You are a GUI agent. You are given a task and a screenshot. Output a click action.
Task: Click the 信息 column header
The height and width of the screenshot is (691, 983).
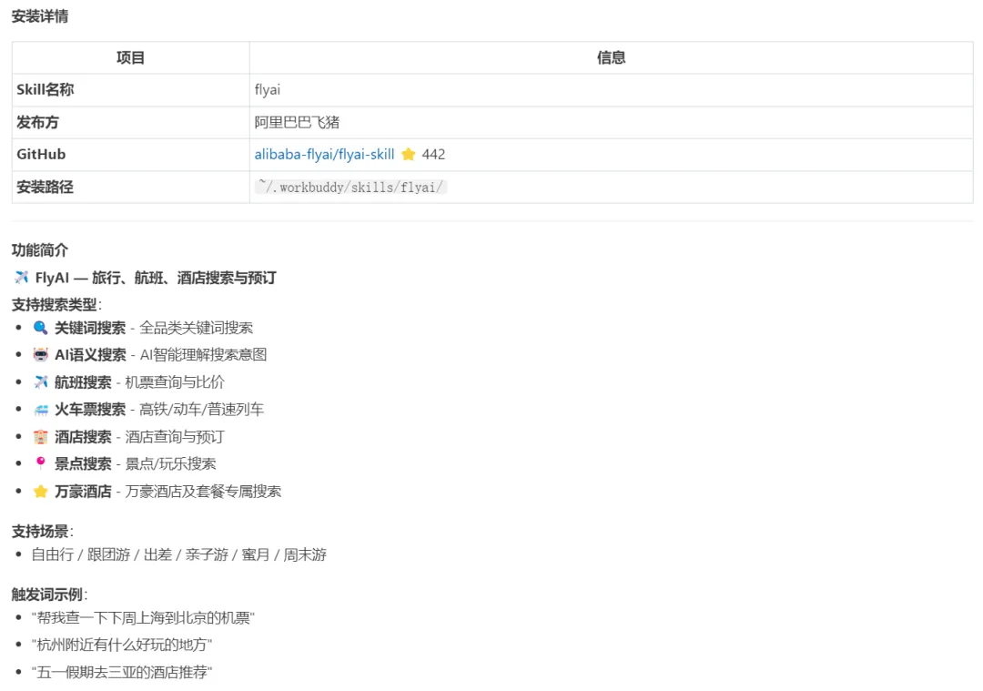point(612,56)
